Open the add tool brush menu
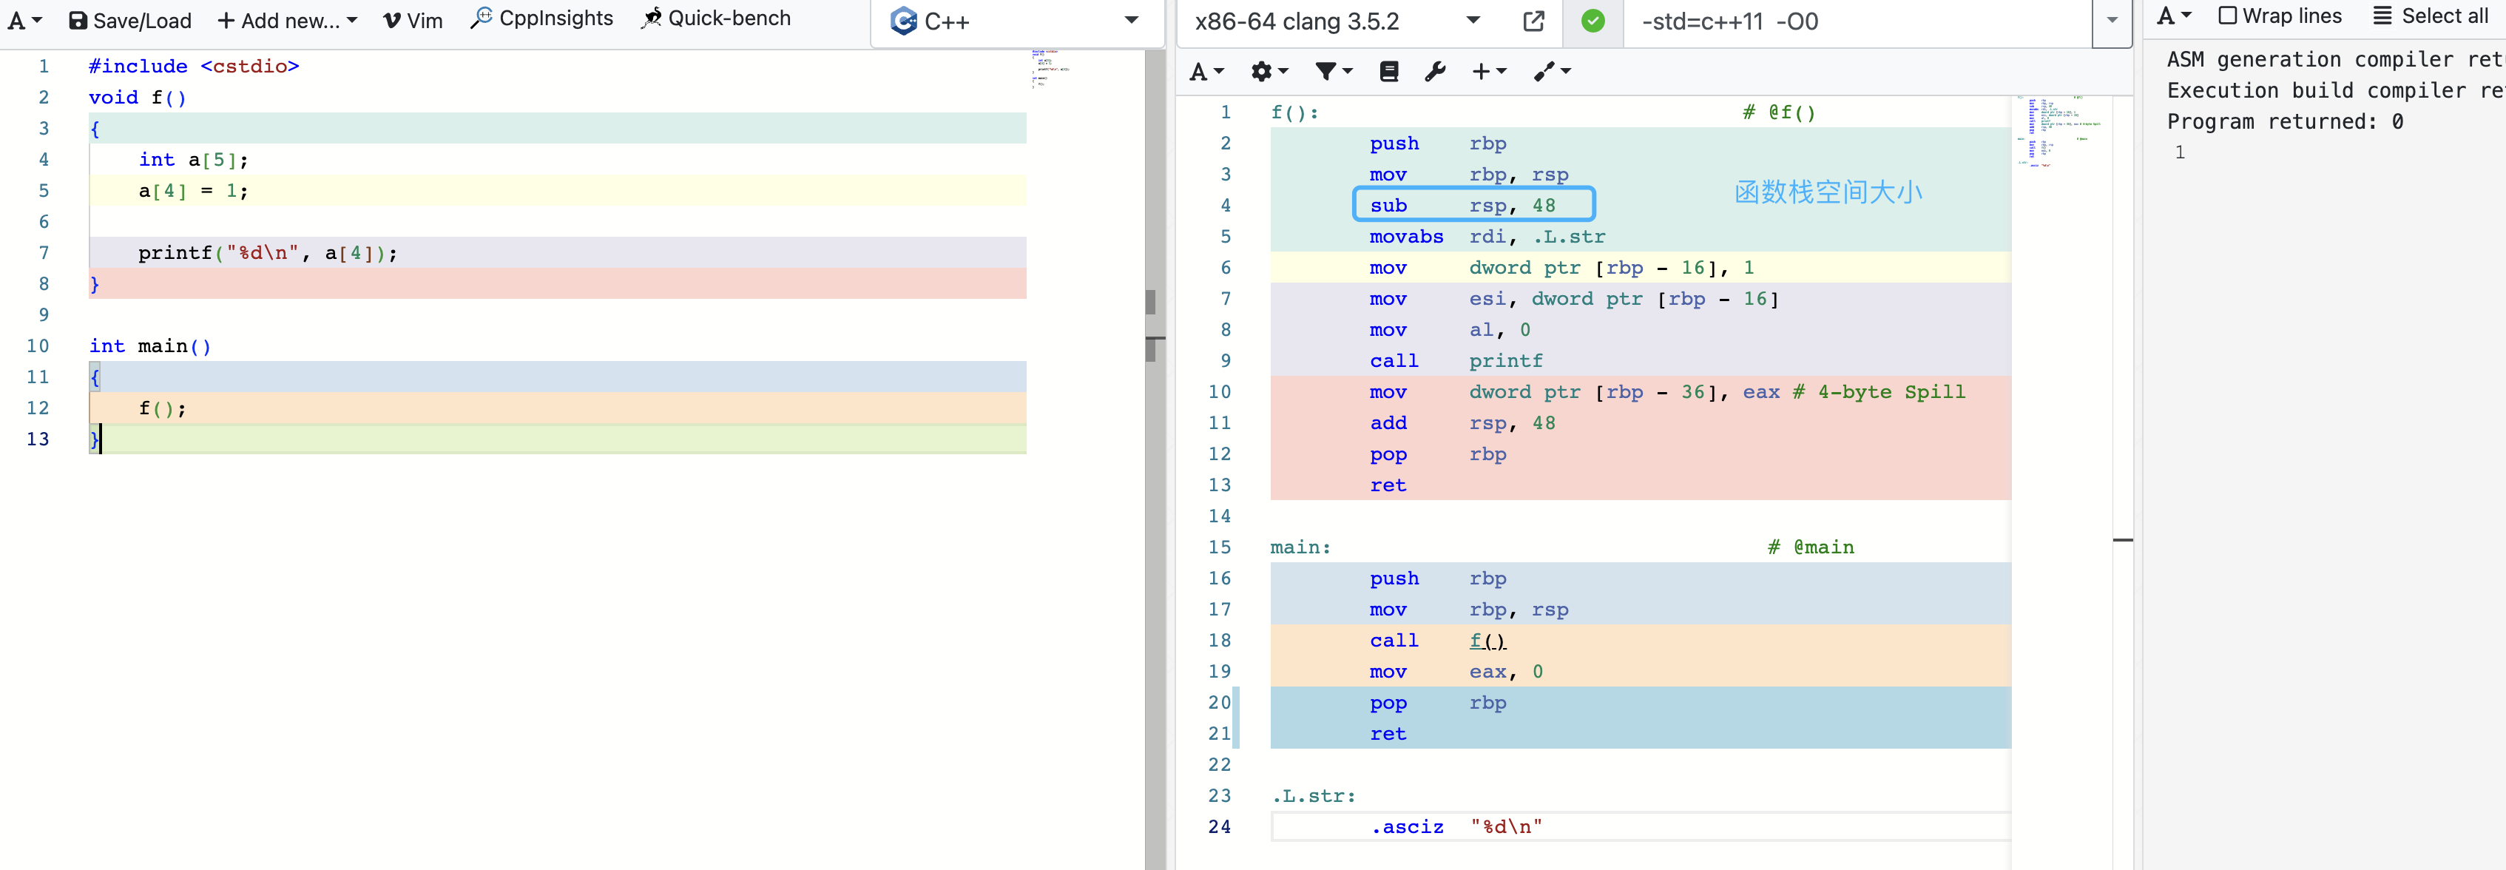The image size is (2506, 870). [1552, 71]
